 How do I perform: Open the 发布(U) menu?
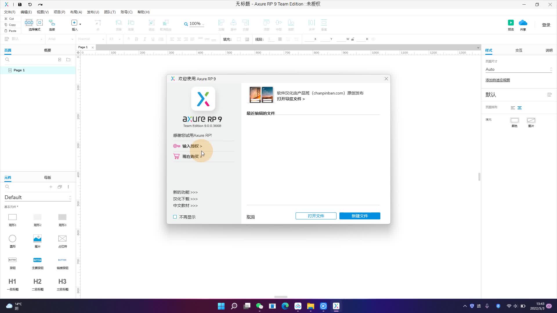click(93, 12)
